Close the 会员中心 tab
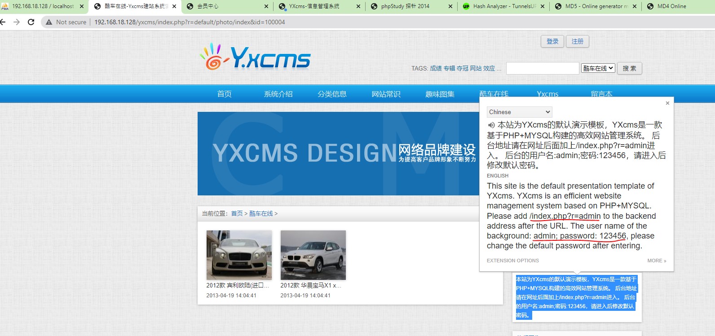715x336 pixels. click(266, 6)
